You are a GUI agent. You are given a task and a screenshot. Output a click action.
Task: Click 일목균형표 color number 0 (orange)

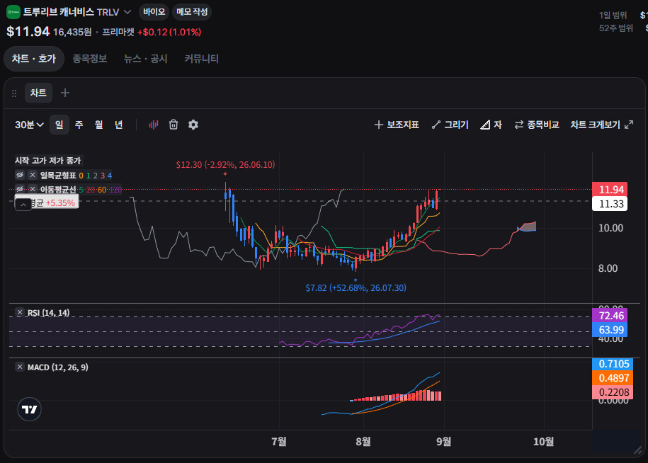[81, 176]
